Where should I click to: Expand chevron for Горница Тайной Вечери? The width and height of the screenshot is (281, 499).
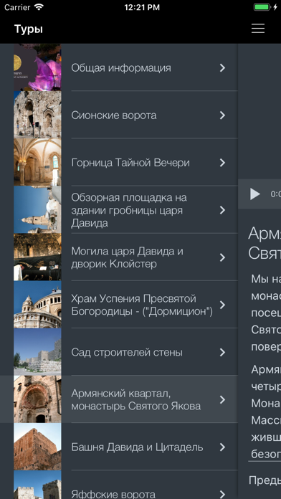coord(222,162)
